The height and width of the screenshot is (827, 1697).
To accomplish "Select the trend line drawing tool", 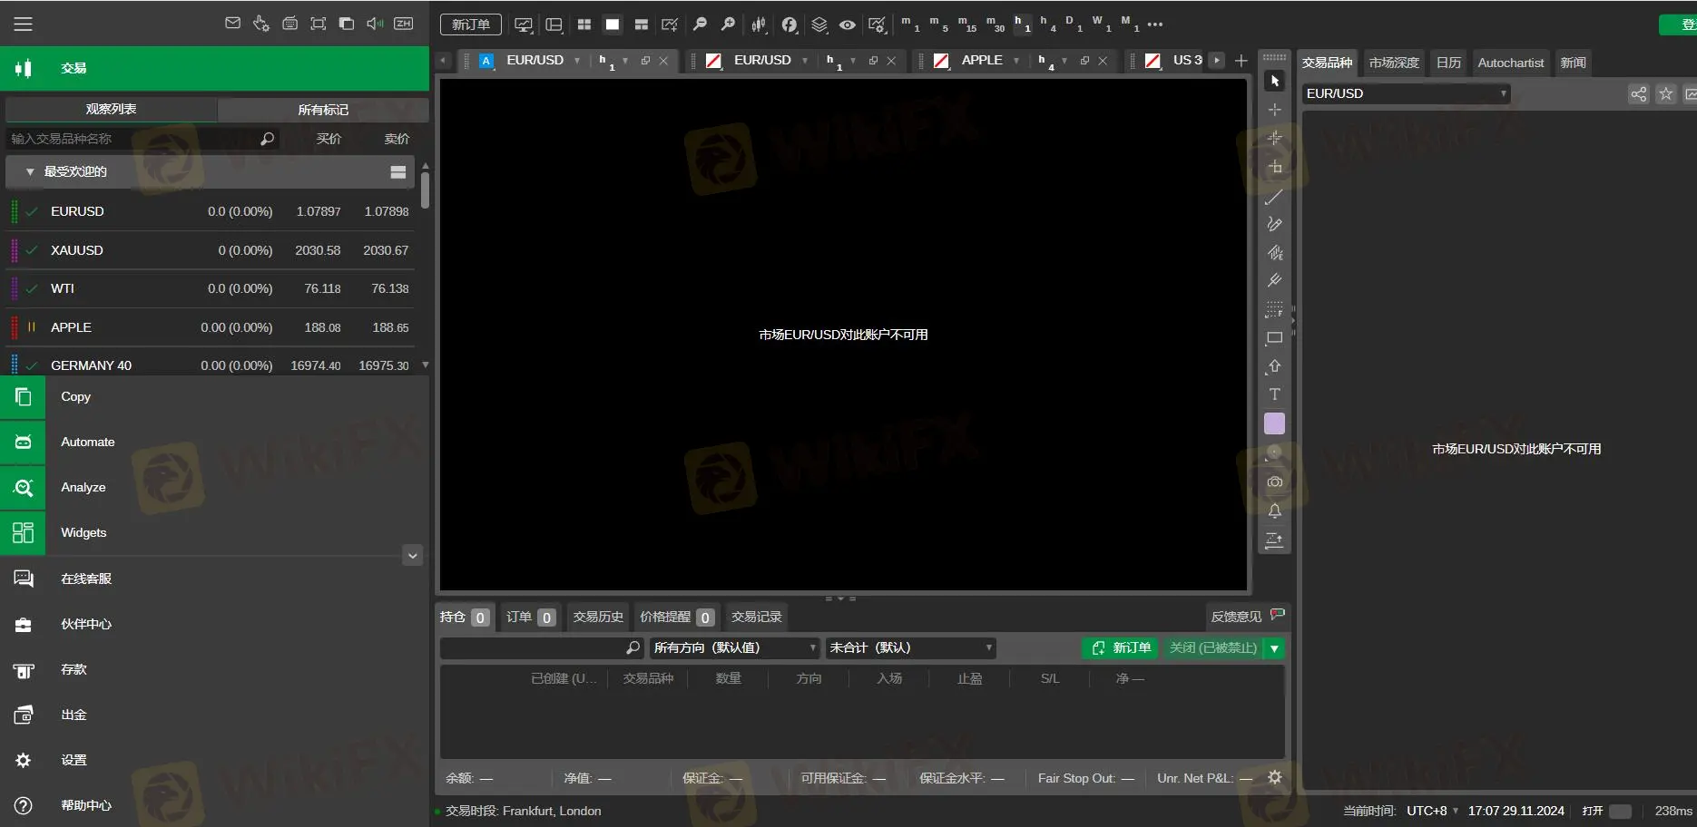I will point(1274,197).
